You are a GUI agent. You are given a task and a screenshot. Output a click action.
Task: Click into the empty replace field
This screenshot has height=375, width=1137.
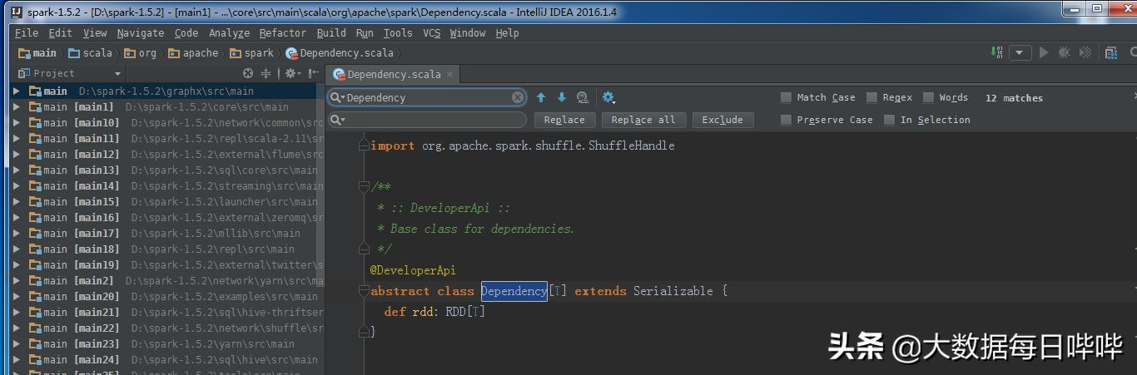[x=429, y=120]
